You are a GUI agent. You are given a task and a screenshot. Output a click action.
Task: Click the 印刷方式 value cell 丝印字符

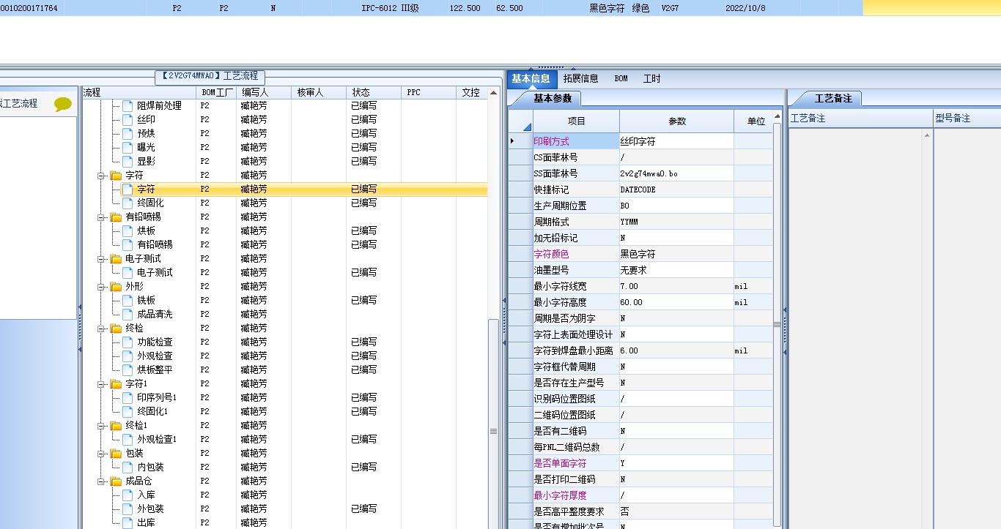point(676,141)
